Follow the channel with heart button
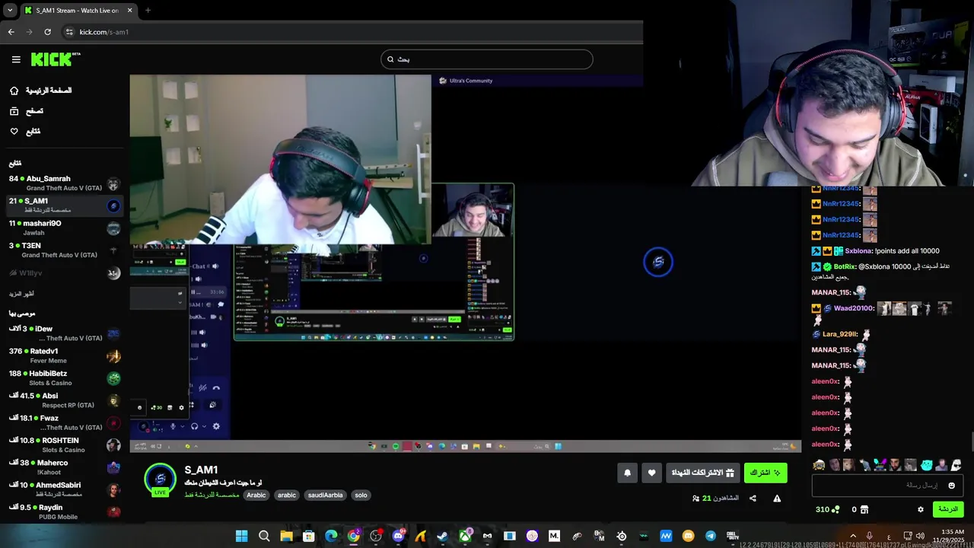The image size is (974, 548). [651, 473]
